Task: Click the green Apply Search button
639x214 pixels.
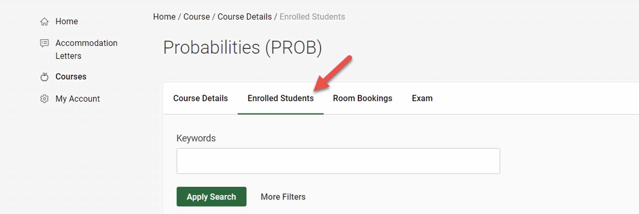Action: (212, 197)
